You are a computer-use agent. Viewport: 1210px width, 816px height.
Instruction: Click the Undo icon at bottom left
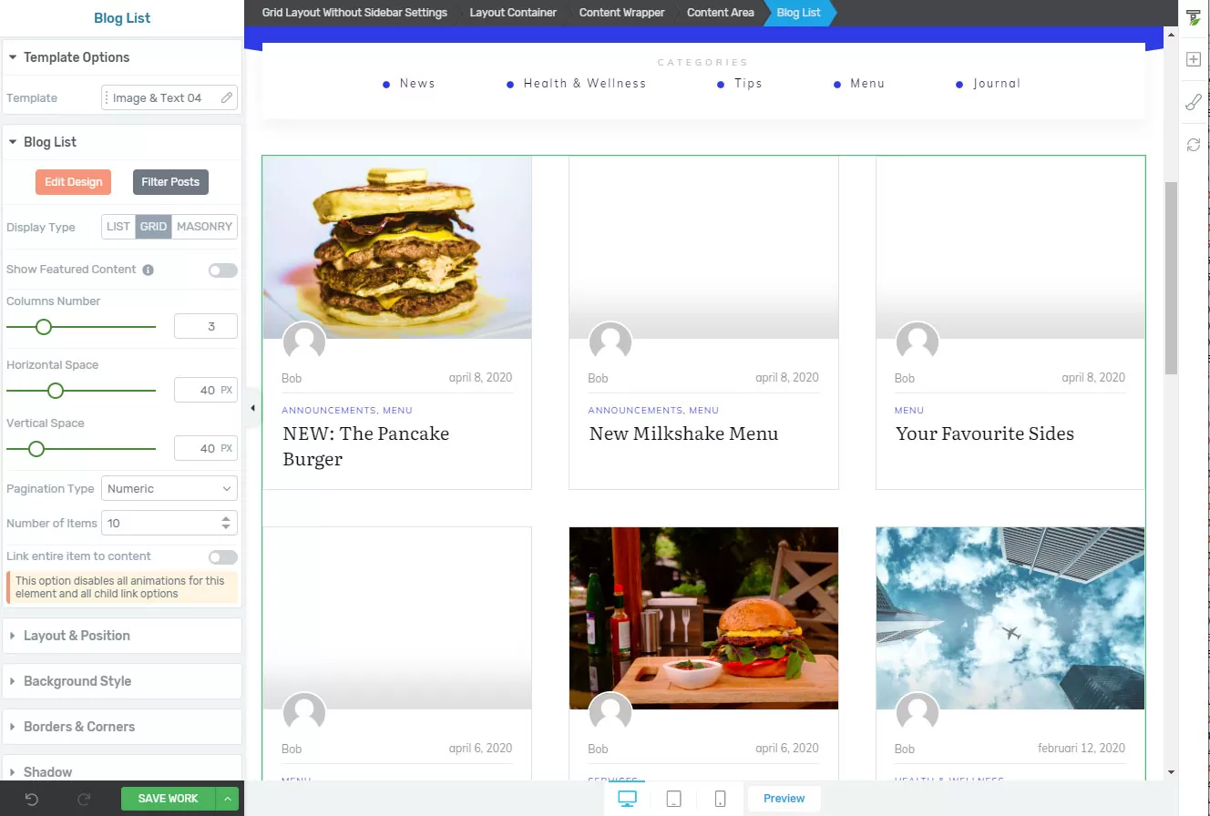(32, 799)
